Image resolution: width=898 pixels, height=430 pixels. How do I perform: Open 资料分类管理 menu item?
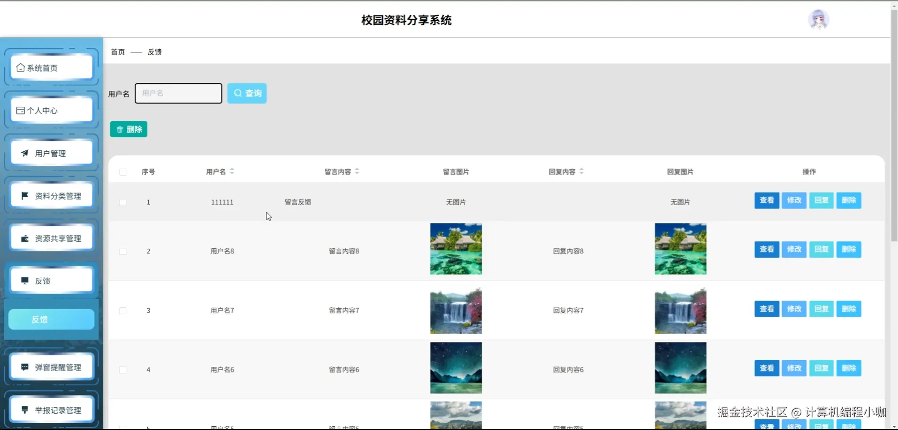(x=52, y=196)
